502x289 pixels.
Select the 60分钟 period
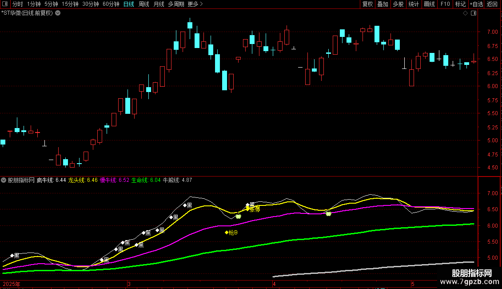pyautogui.click(x=111, y=4)
